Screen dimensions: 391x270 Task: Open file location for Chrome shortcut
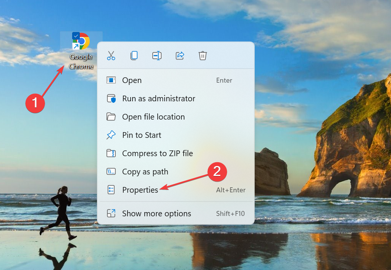point(153,117)
